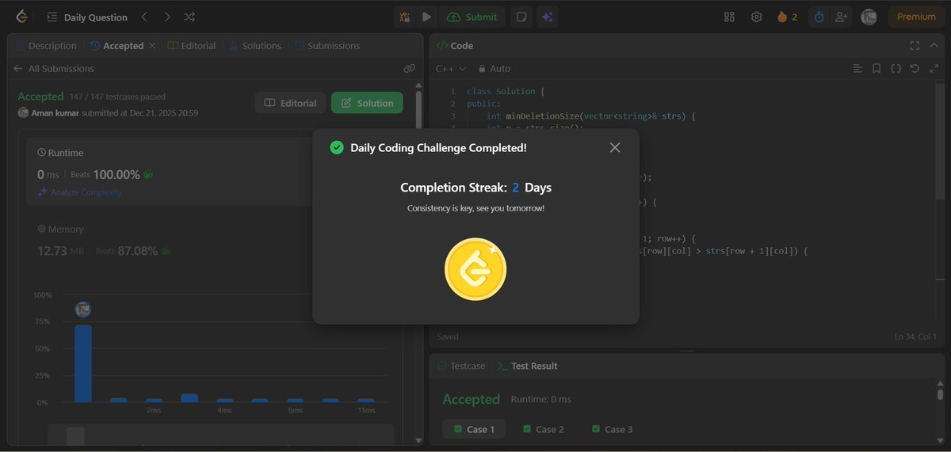Click the invite user icon
Image resolution: width=951 pixels, height=452 pixels.
click(842, 17)
